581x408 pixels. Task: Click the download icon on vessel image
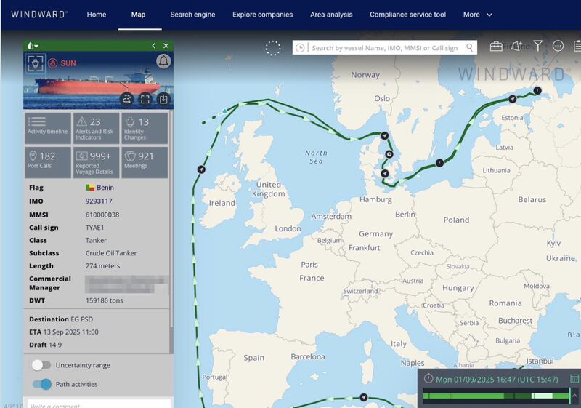(163, 100)
